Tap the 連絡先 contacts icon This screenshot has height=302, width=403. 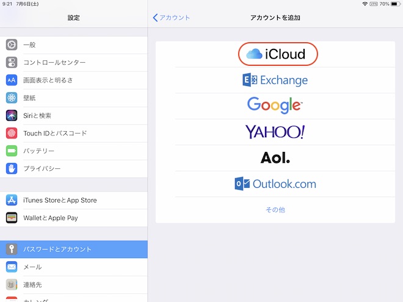click(x=12, y=284)
